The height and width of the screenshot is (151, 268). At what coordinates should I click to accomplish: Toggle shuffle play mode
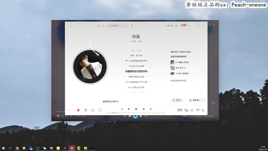(x=122, y=109)
